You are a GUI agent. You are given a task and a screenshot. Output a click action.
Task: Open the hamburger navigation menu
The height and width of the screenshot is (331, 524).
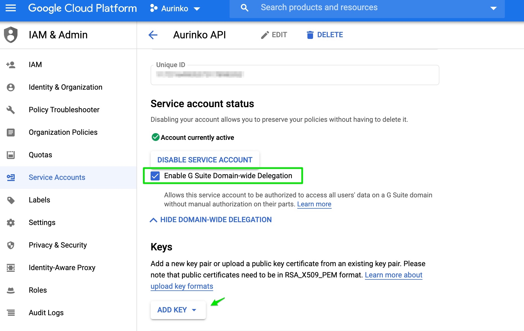pos(11,8)
